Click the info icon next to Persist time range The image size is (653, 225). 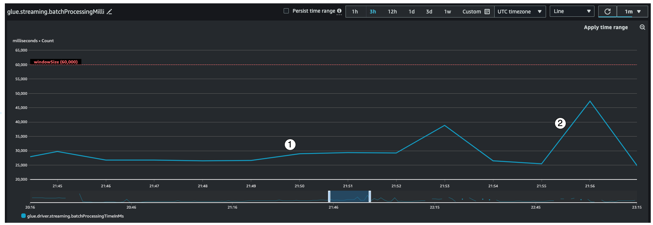coord(339,11)
